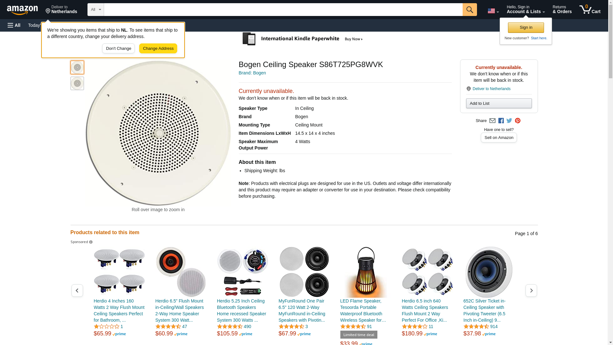Open the cart icon
This screenshot has height=345, width=613.
(x=590, y=10)
